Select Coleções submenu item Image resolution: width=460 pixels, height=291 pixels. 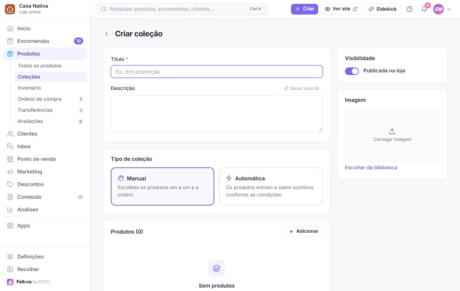point(51,77)
